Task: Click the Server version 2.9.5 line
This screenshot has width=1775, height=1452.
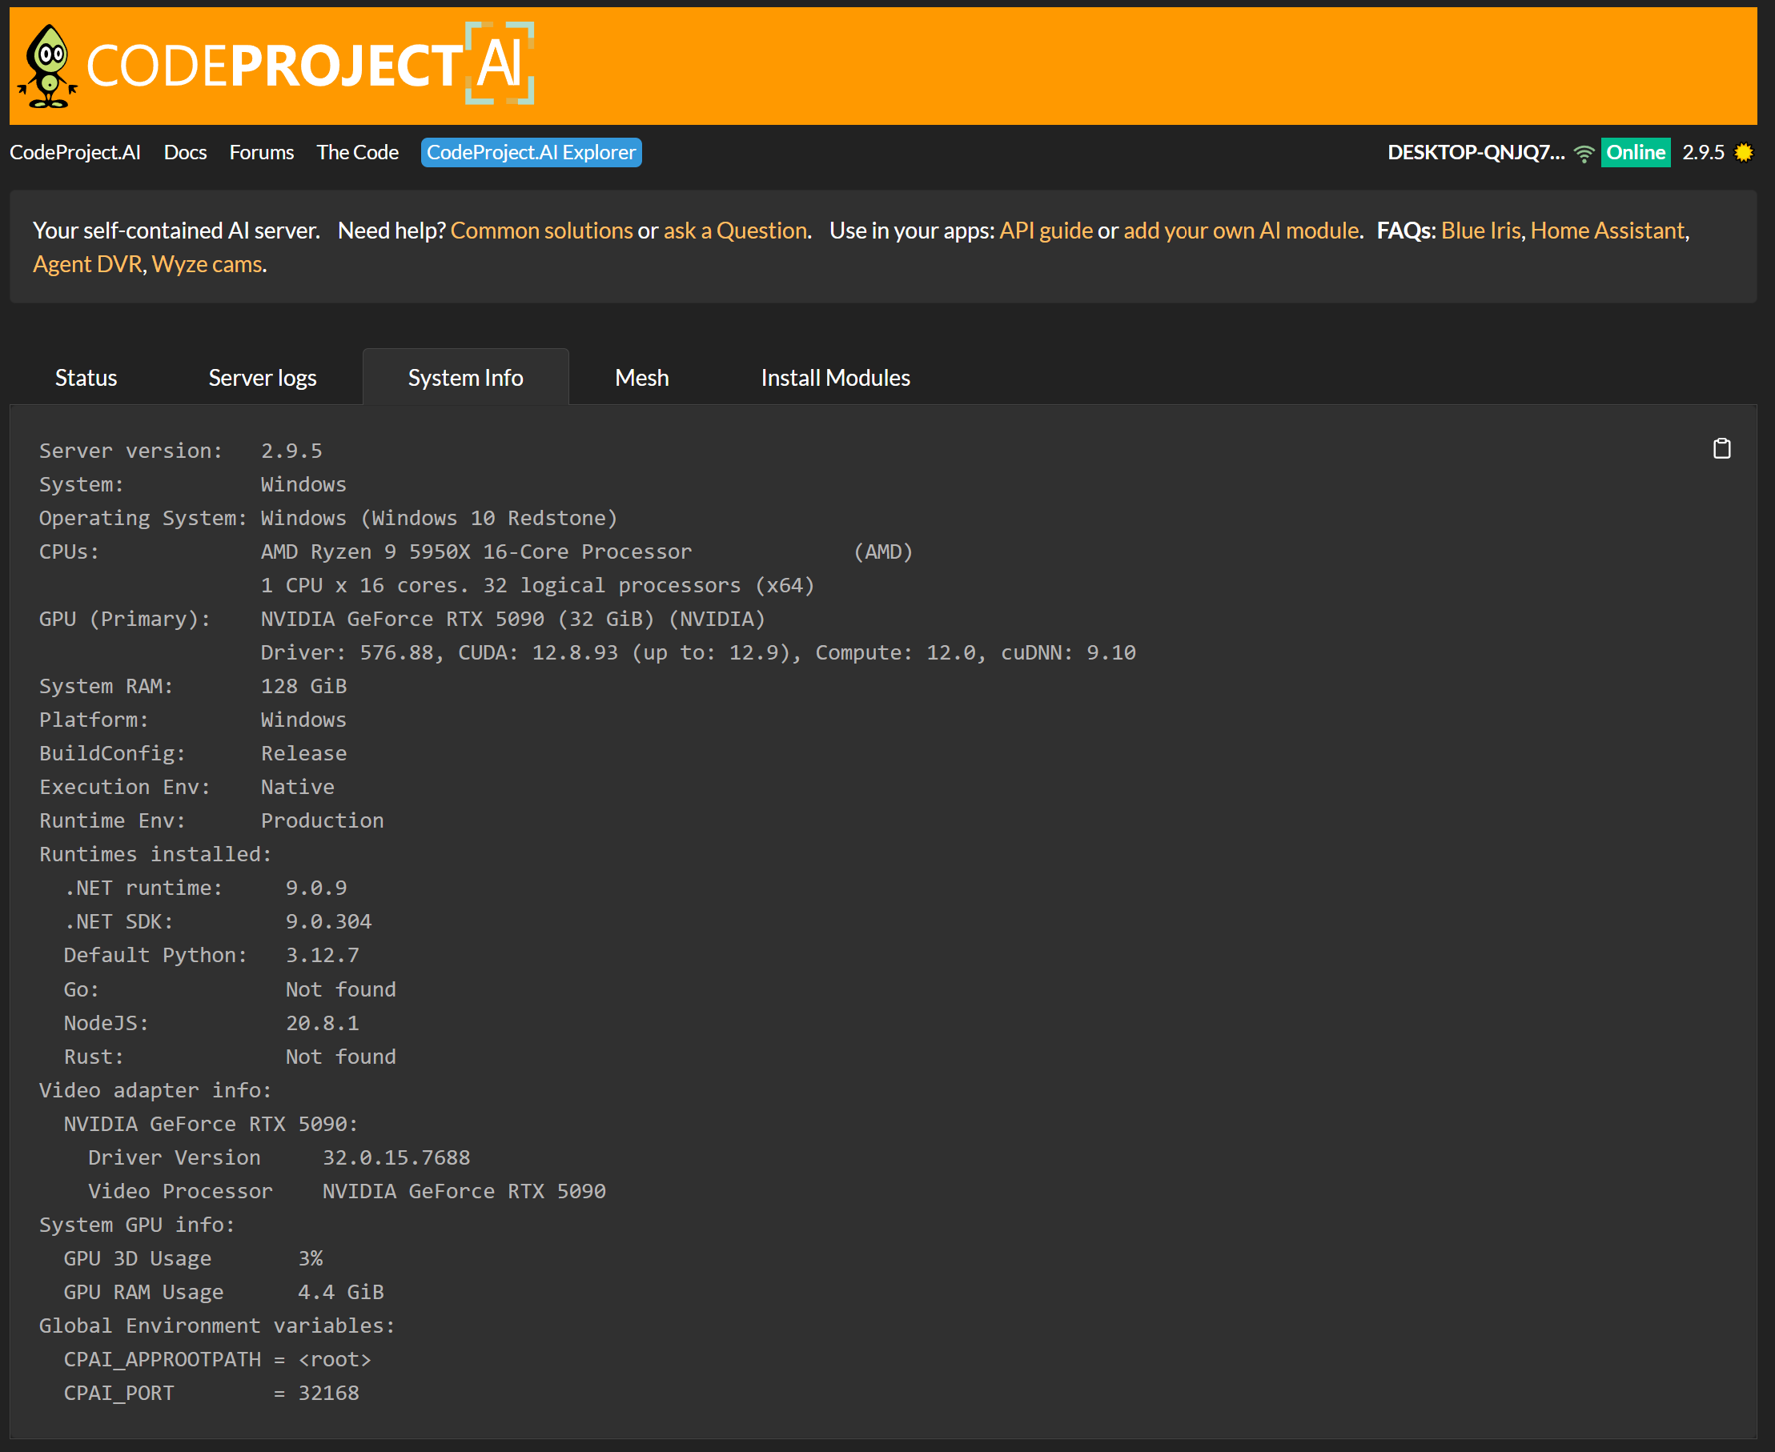Action: point(181,451)
